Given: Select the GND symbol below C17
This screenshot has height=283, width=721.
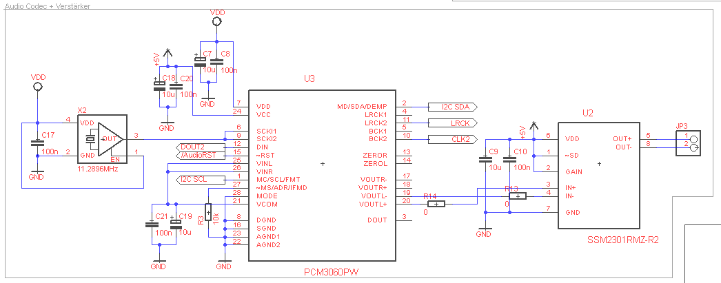Looking at the screenshot, I should tap(37, 174).
